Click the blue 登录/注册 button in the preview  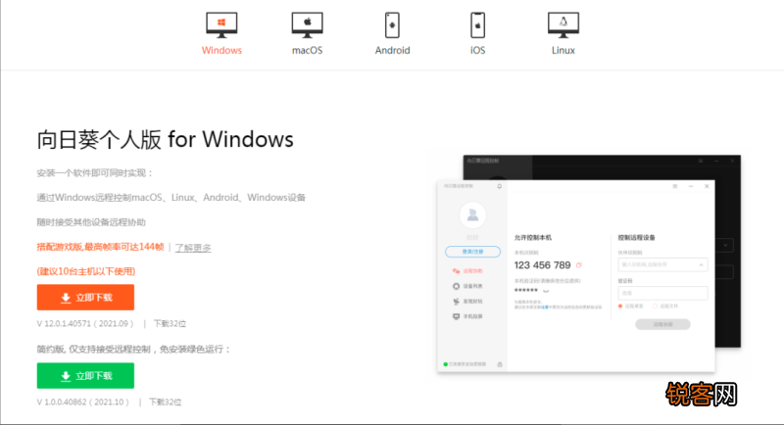(x=472, y=252)
